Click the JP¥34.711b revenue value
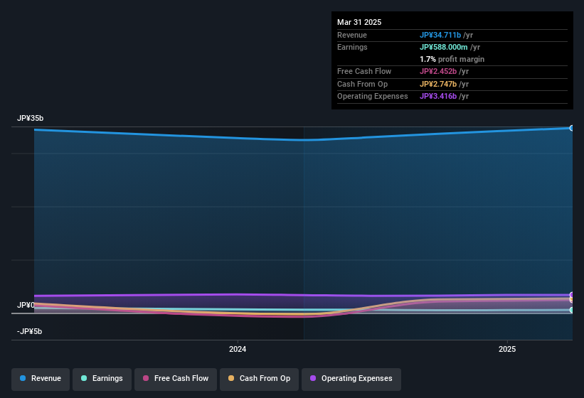 440,35
